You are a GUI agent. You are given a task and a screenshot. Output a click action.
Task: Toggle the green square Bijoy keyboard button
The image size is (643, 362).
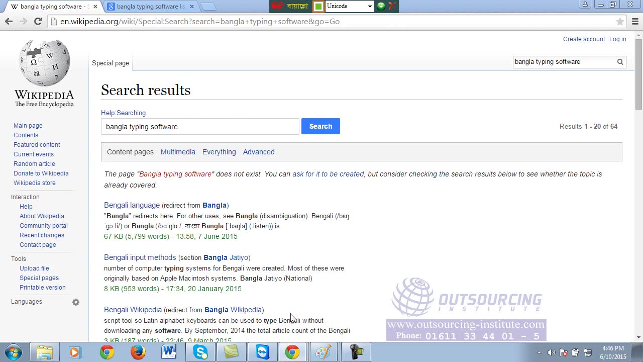318,6
